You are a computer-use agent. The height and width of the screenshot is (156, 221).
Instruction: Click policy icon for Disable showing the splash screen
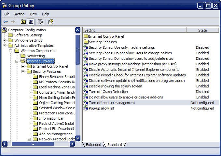coord(86,86)
